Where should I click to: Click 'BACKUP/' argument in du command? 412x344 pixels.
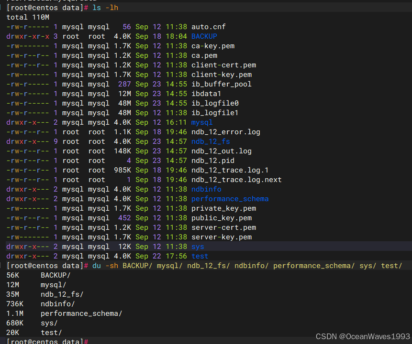pos(137,266)
